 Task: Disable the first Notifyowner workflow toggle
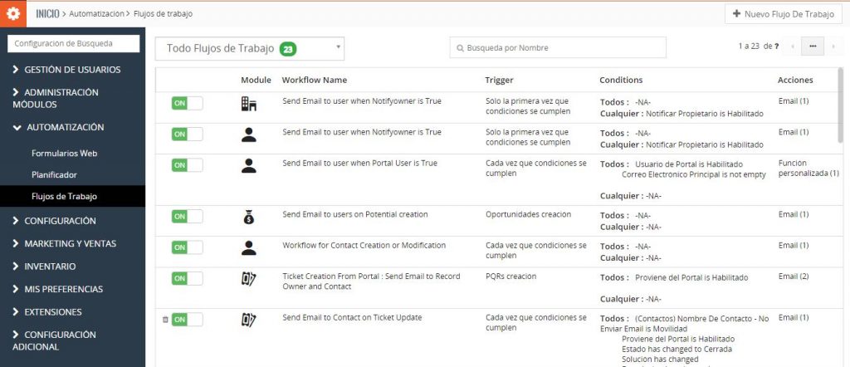(x=187, y=104)
